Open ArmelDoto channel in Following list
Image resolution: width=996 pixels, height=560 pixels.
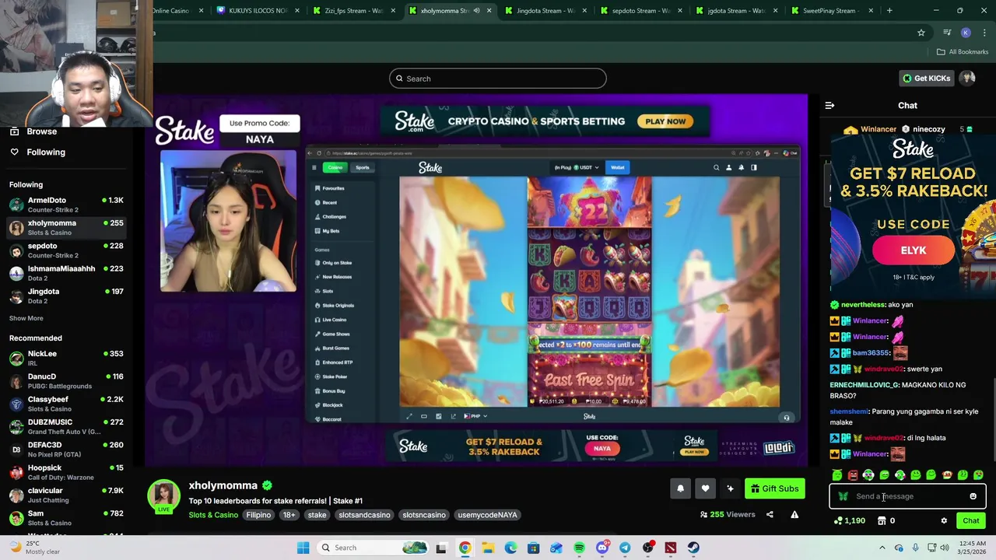(66, 205)
